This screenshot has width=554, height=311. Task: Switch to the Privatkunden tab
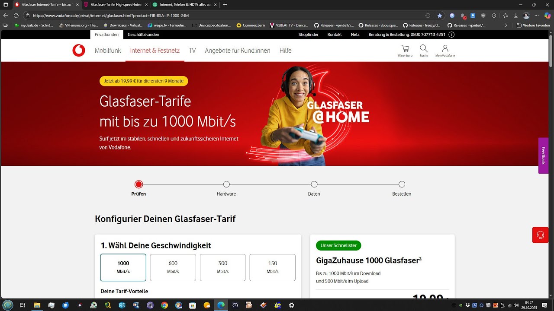coord(106,35)
